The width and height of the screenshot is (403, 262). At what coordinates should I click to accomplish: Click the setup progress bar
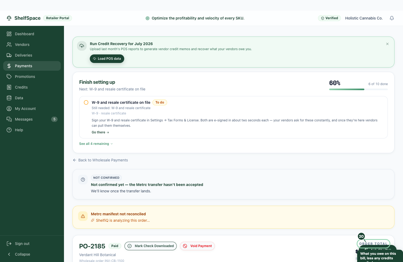[x=358, y=89]
